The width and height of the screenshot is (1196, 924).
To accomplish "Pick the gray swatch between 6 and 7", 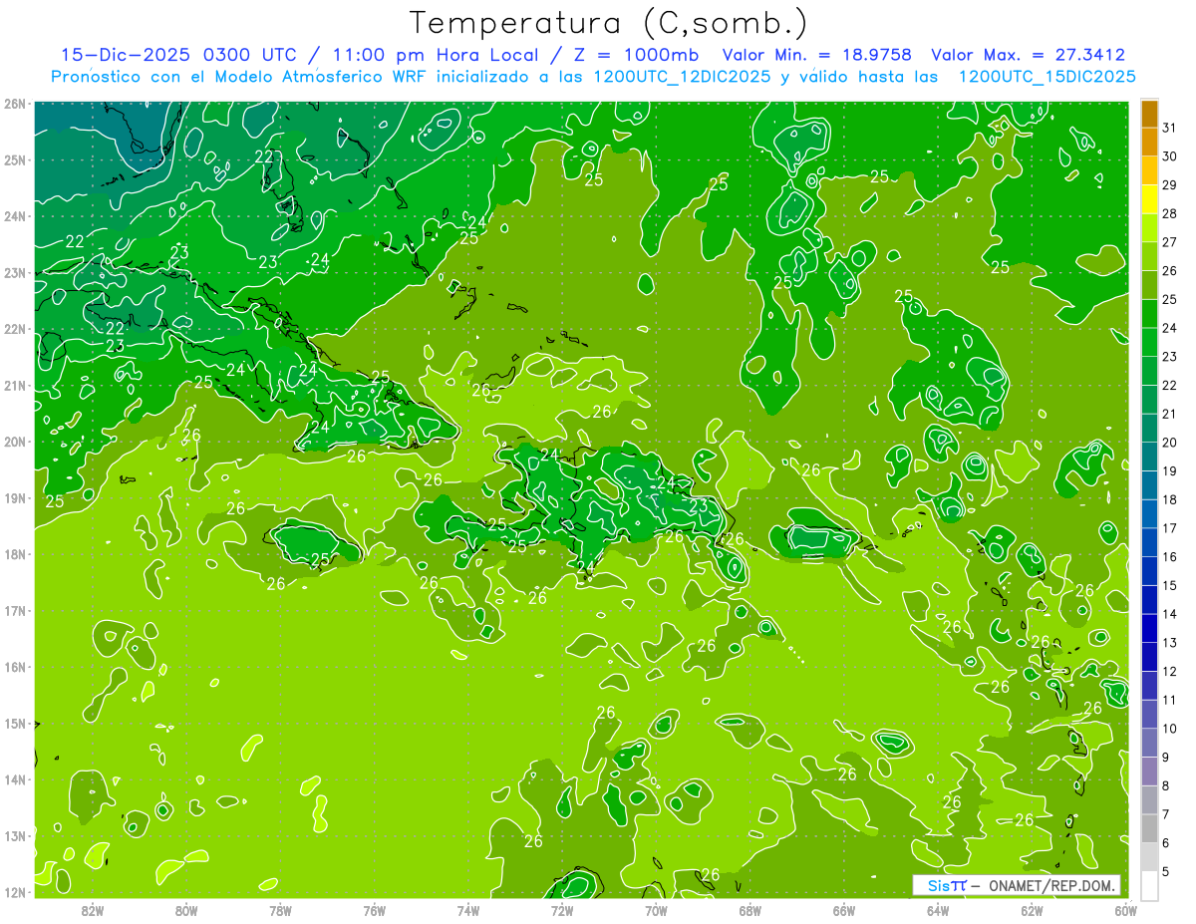I will [1149, 828].
